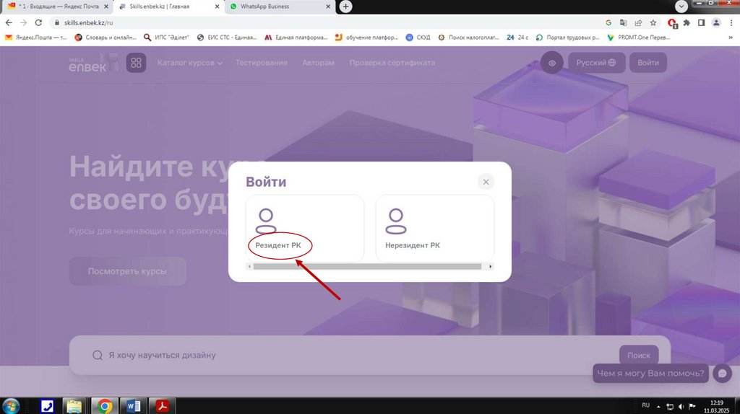Open the Русский language selector
The height and width of the screenshot is (414, 740).
coord(596,63)
